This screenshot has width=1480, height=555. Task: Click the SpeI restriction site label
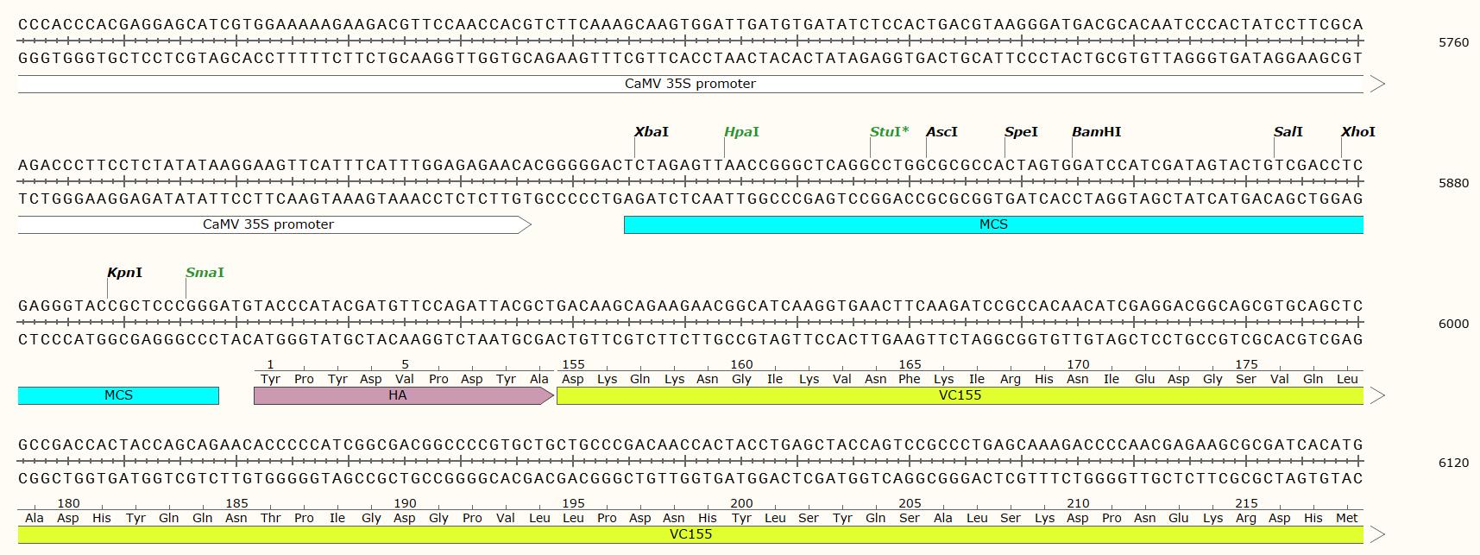click(1021, 132)
